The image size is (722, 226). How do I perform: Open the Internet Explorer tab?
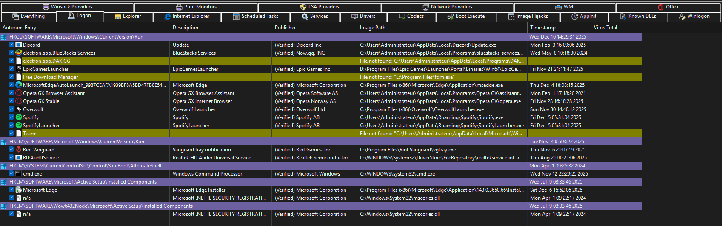click(187, 17)
